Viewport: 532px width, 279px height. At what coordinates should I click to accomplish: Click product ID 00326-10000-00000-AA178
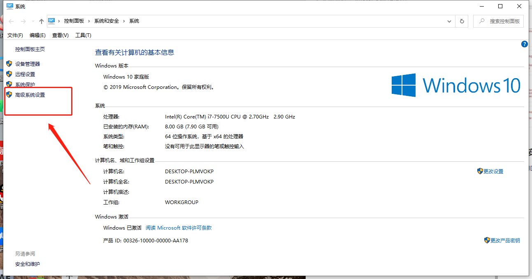(156, 240)
